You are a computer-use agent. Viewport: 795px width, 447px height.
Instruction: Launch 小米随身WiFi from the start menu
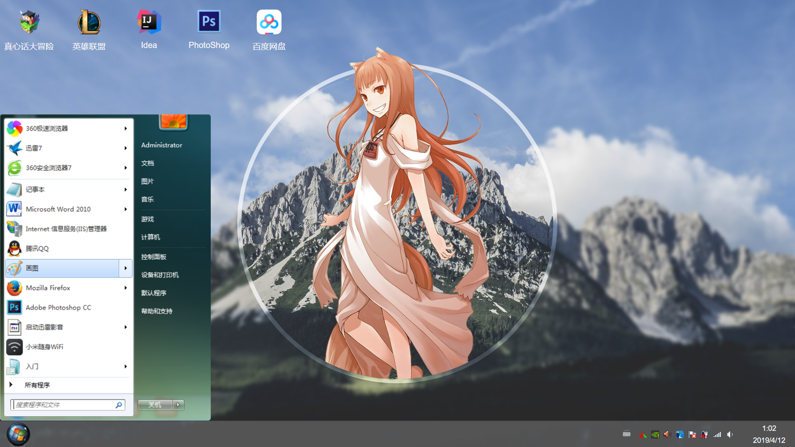[44, 347]
